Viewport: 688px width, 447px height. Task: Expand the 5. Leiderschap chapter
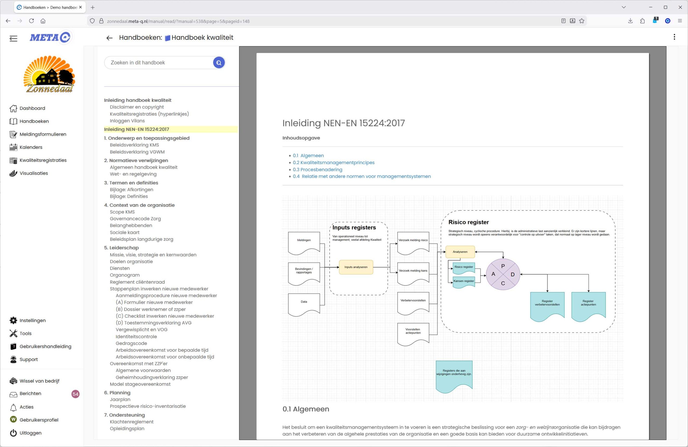coord(121,248)
